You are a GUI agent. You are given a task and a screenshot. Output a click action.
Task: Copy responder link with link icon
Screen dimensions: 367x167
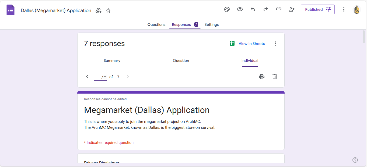[279, 9]
